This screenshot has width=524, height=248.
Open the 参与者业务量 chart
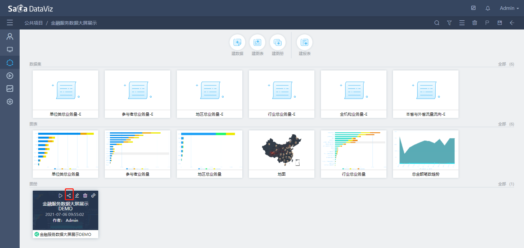(x=138, y=154)
